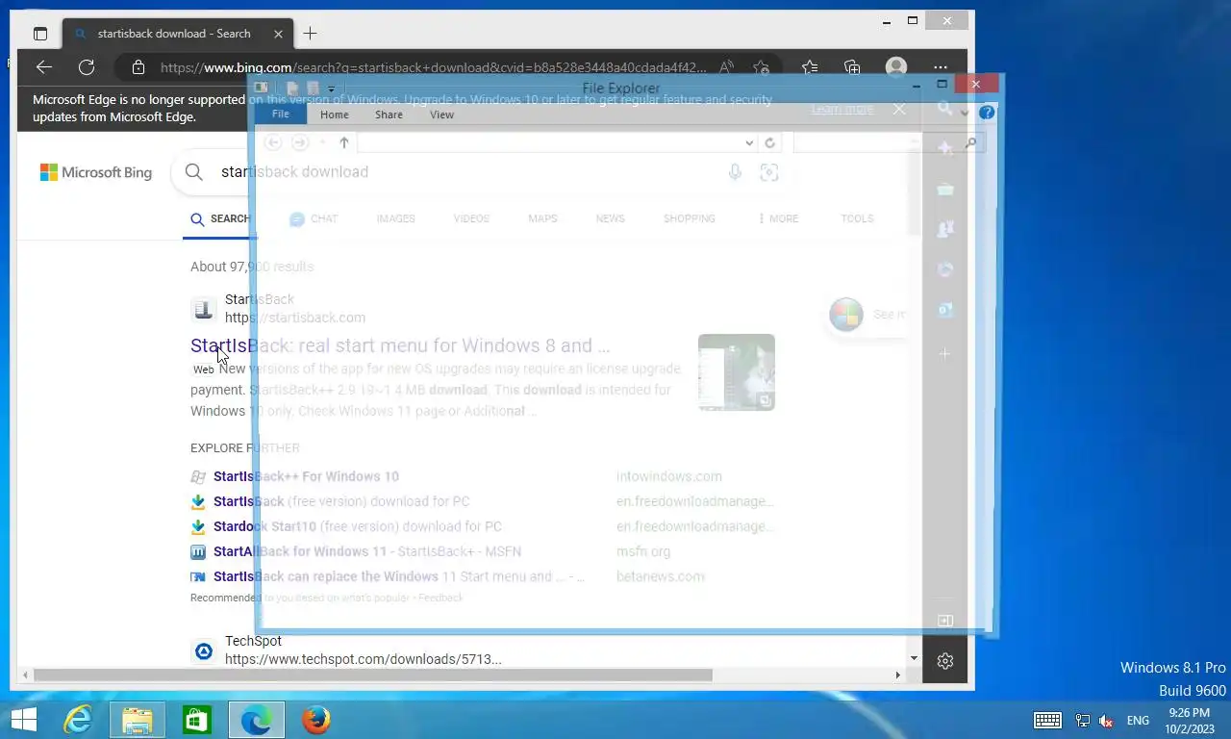
Task: Click Edge horizontal scrollbar left arrow
Action: (x=25, y=675)
